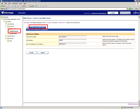Screen dimensions: 140x109
Task: Click the main pane scroll down arrow
Action: (x=139, y=101)
